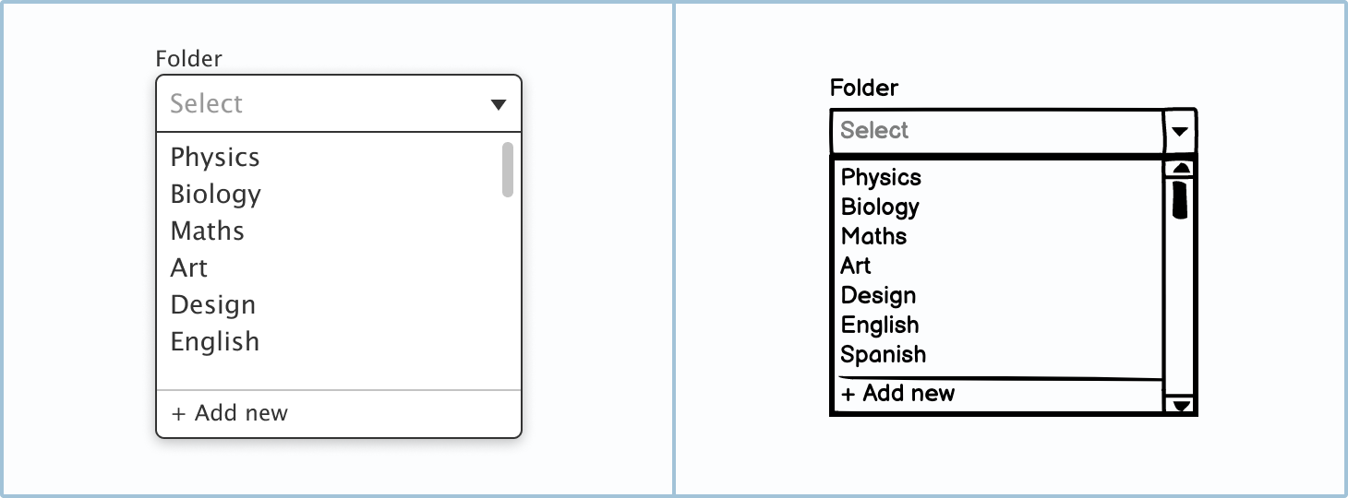The height and width of the screenshot is (498, 1348).
Task: Pick Art in the left dropdown list
Action: (x=189, y=268)
